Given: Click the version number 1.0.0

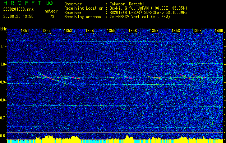Looking at the screenshot, I should pyautogui.click(x=49, y=3).
